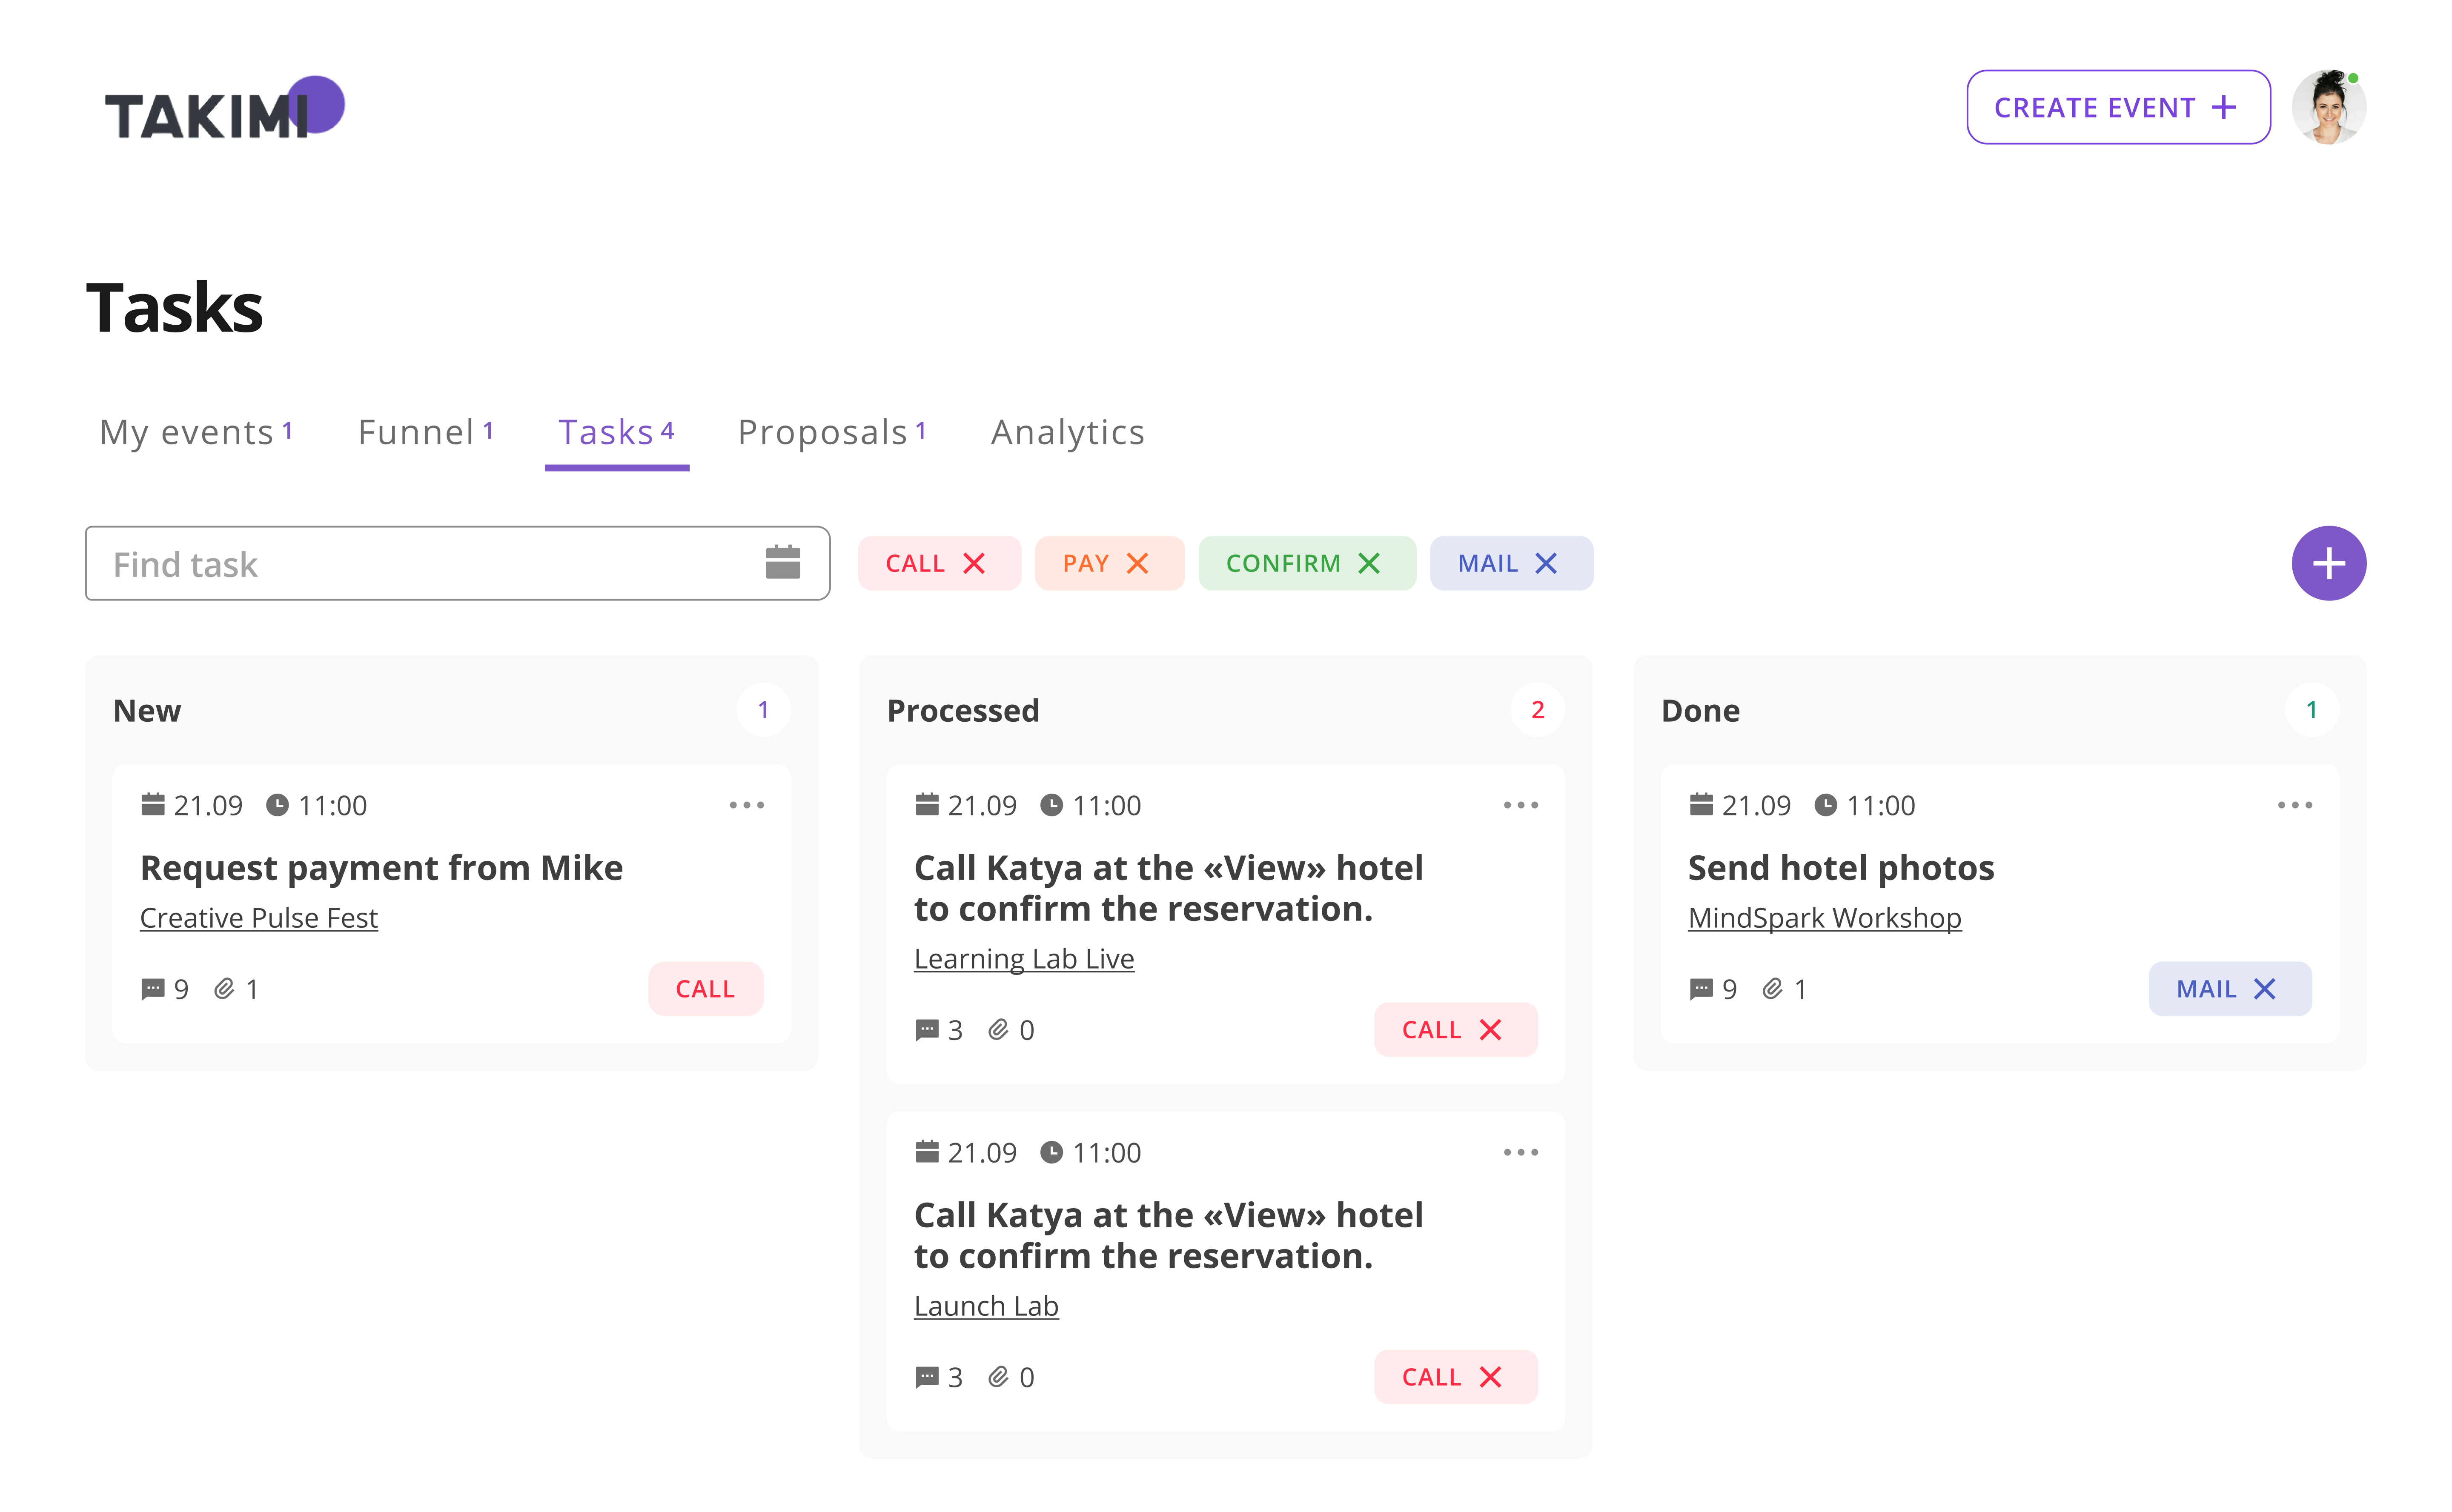Remove the PAY filter chip
The image size is (2452, 1512).
click(x=1137, y=564)
